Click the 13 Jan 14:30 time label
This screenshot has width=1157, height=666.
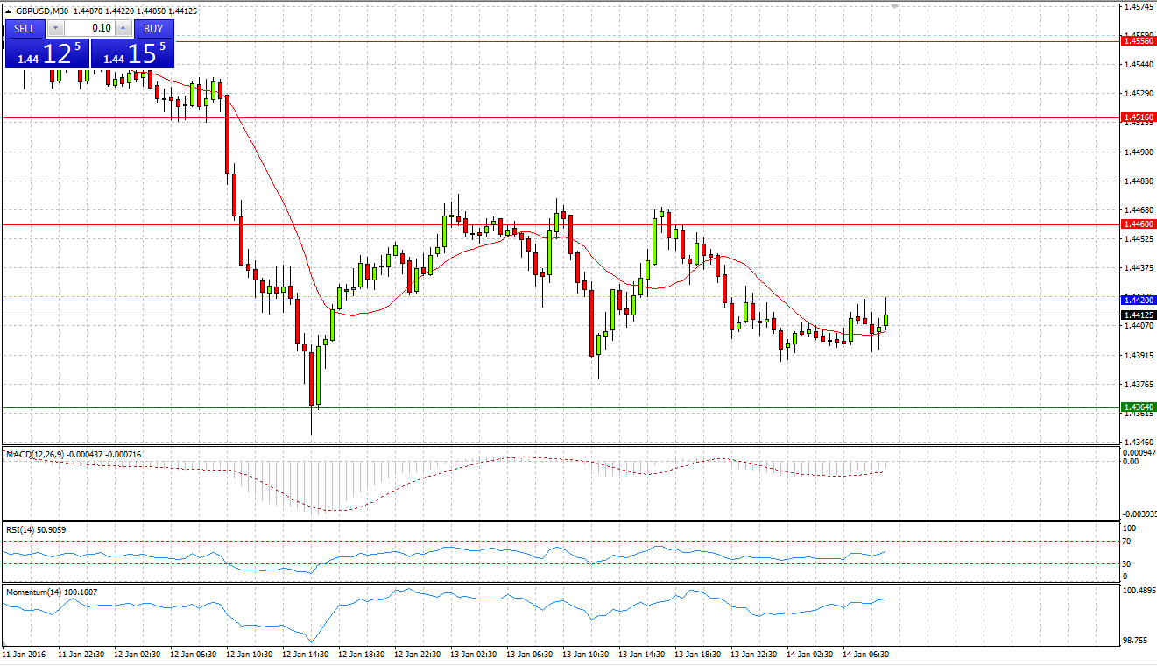[x=642, y=654]
